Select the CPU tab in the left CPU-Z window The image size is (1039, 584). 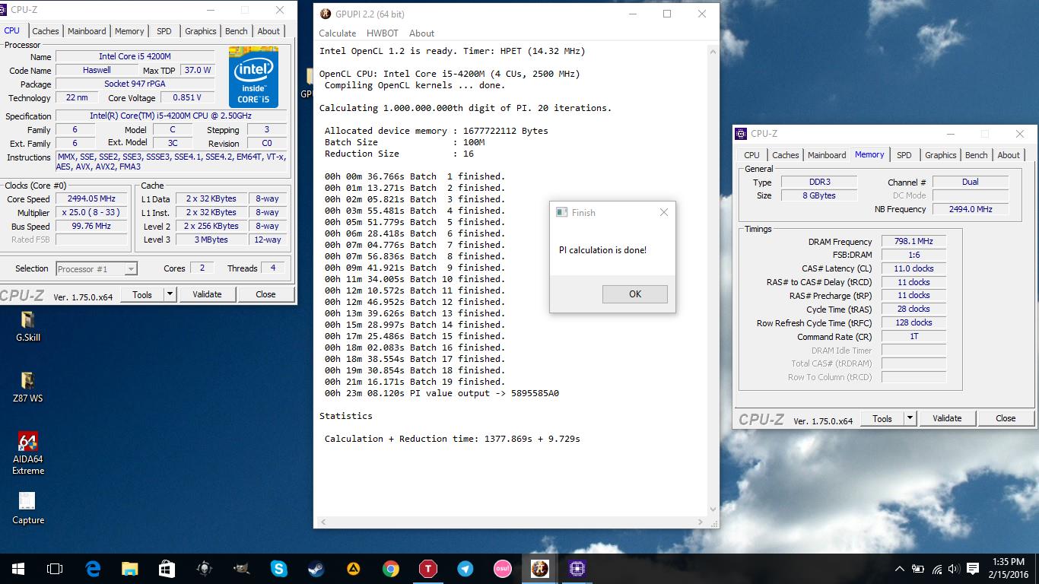12,30
